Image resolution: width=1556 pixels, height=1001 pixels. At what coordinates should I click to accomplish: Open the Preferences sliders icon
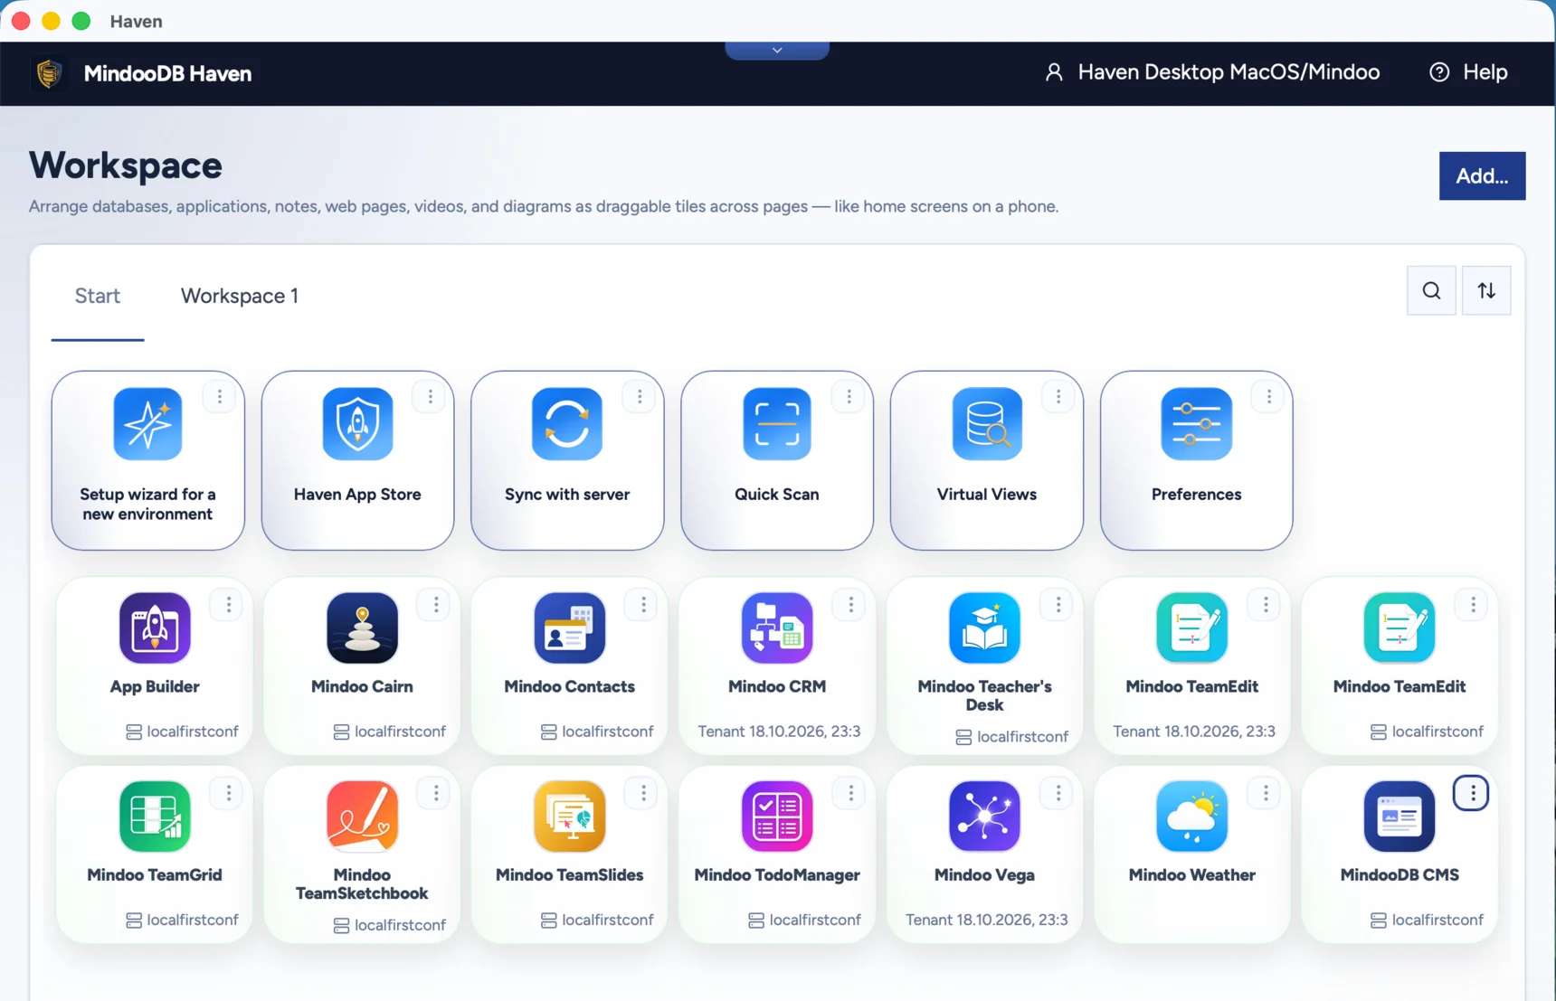coord(1196,424)
